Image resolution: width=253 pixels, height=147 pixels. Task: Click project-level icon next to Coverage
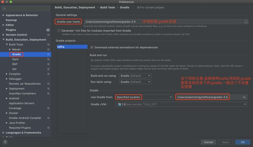click(x=48, y=108)
